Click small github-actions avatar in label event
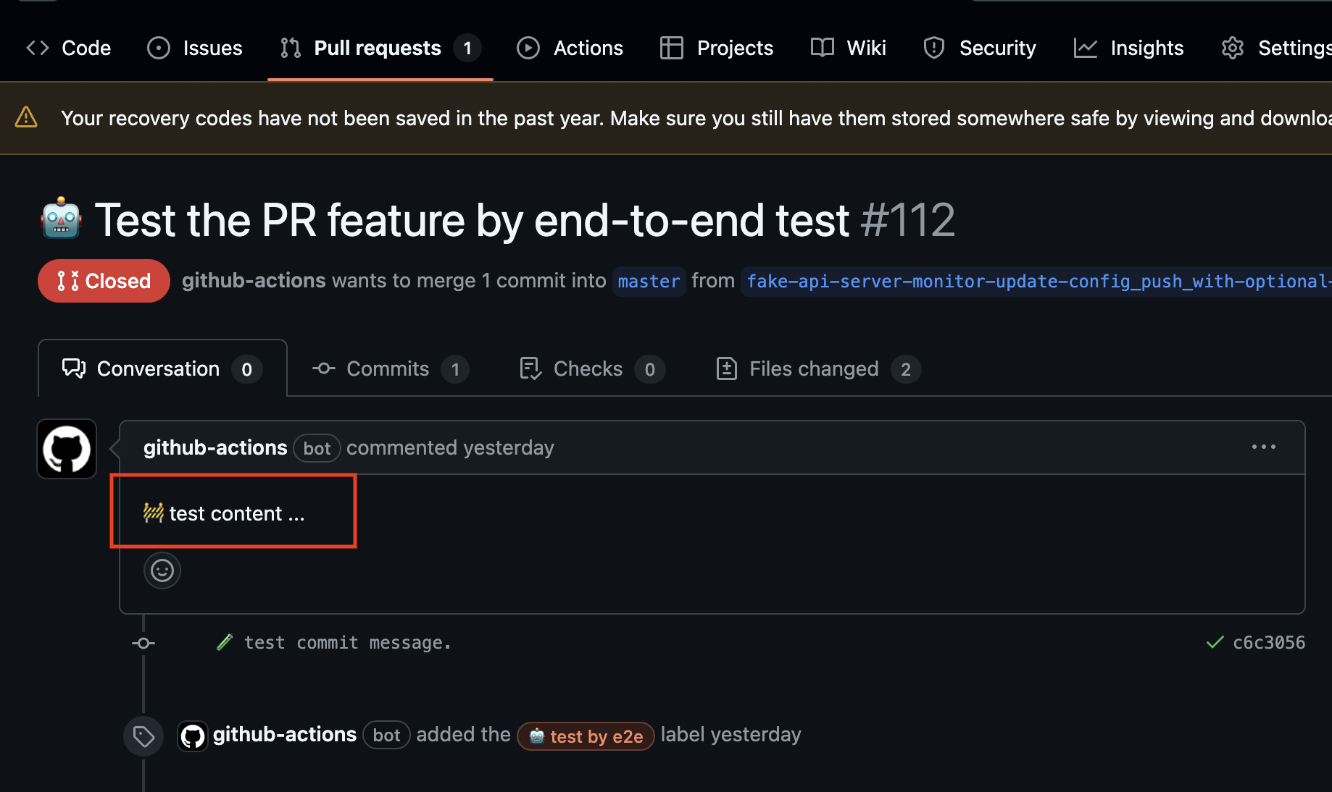The height and width of the screenshot is (792, 1332). 193,736
